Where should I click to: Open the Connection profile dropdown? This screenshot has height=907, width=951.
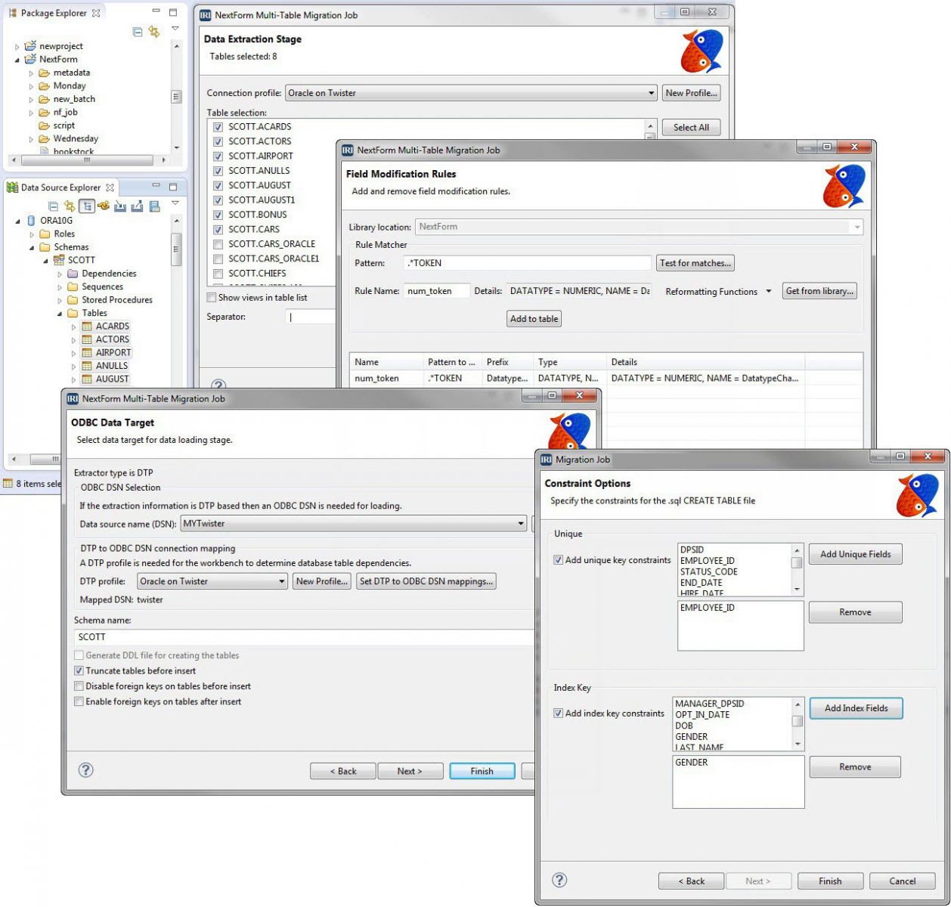point(651,93)
